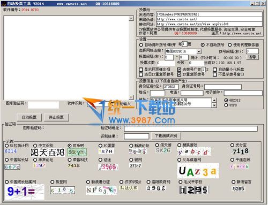The height and width of the screenshot is (205, 268).
Task: Click down arrow of 地址 box scrollbar
Action: click(x=214, y=105)
